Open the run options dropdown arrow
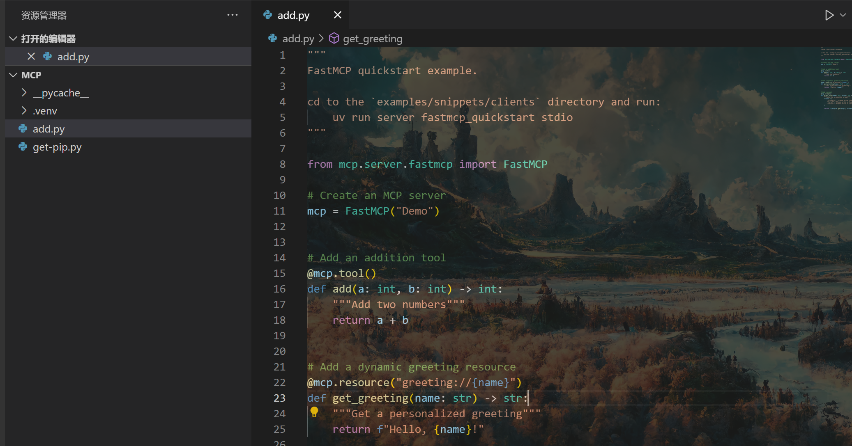Viewport: 852px width, 446px height. coord(843,15)
